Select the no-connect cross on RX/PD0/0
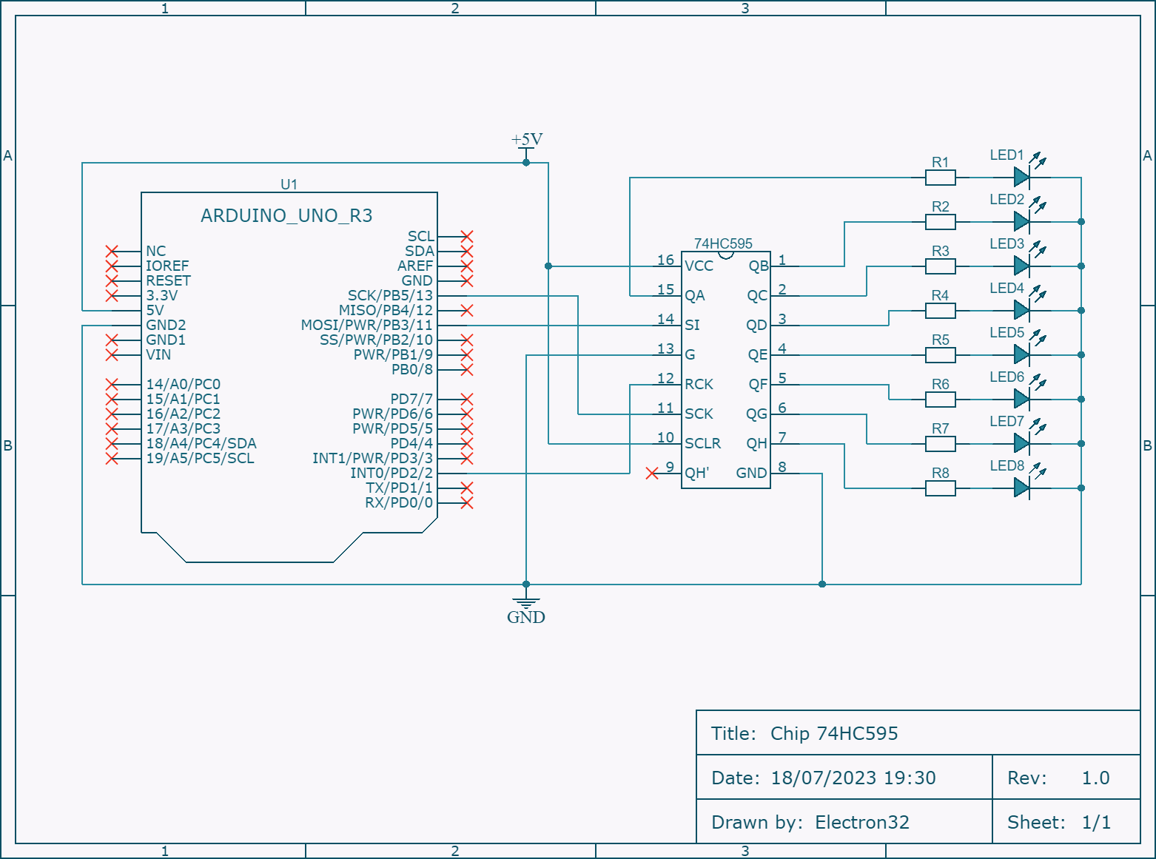The width and height of the screenshot is (1156, 859). [467, 503]
